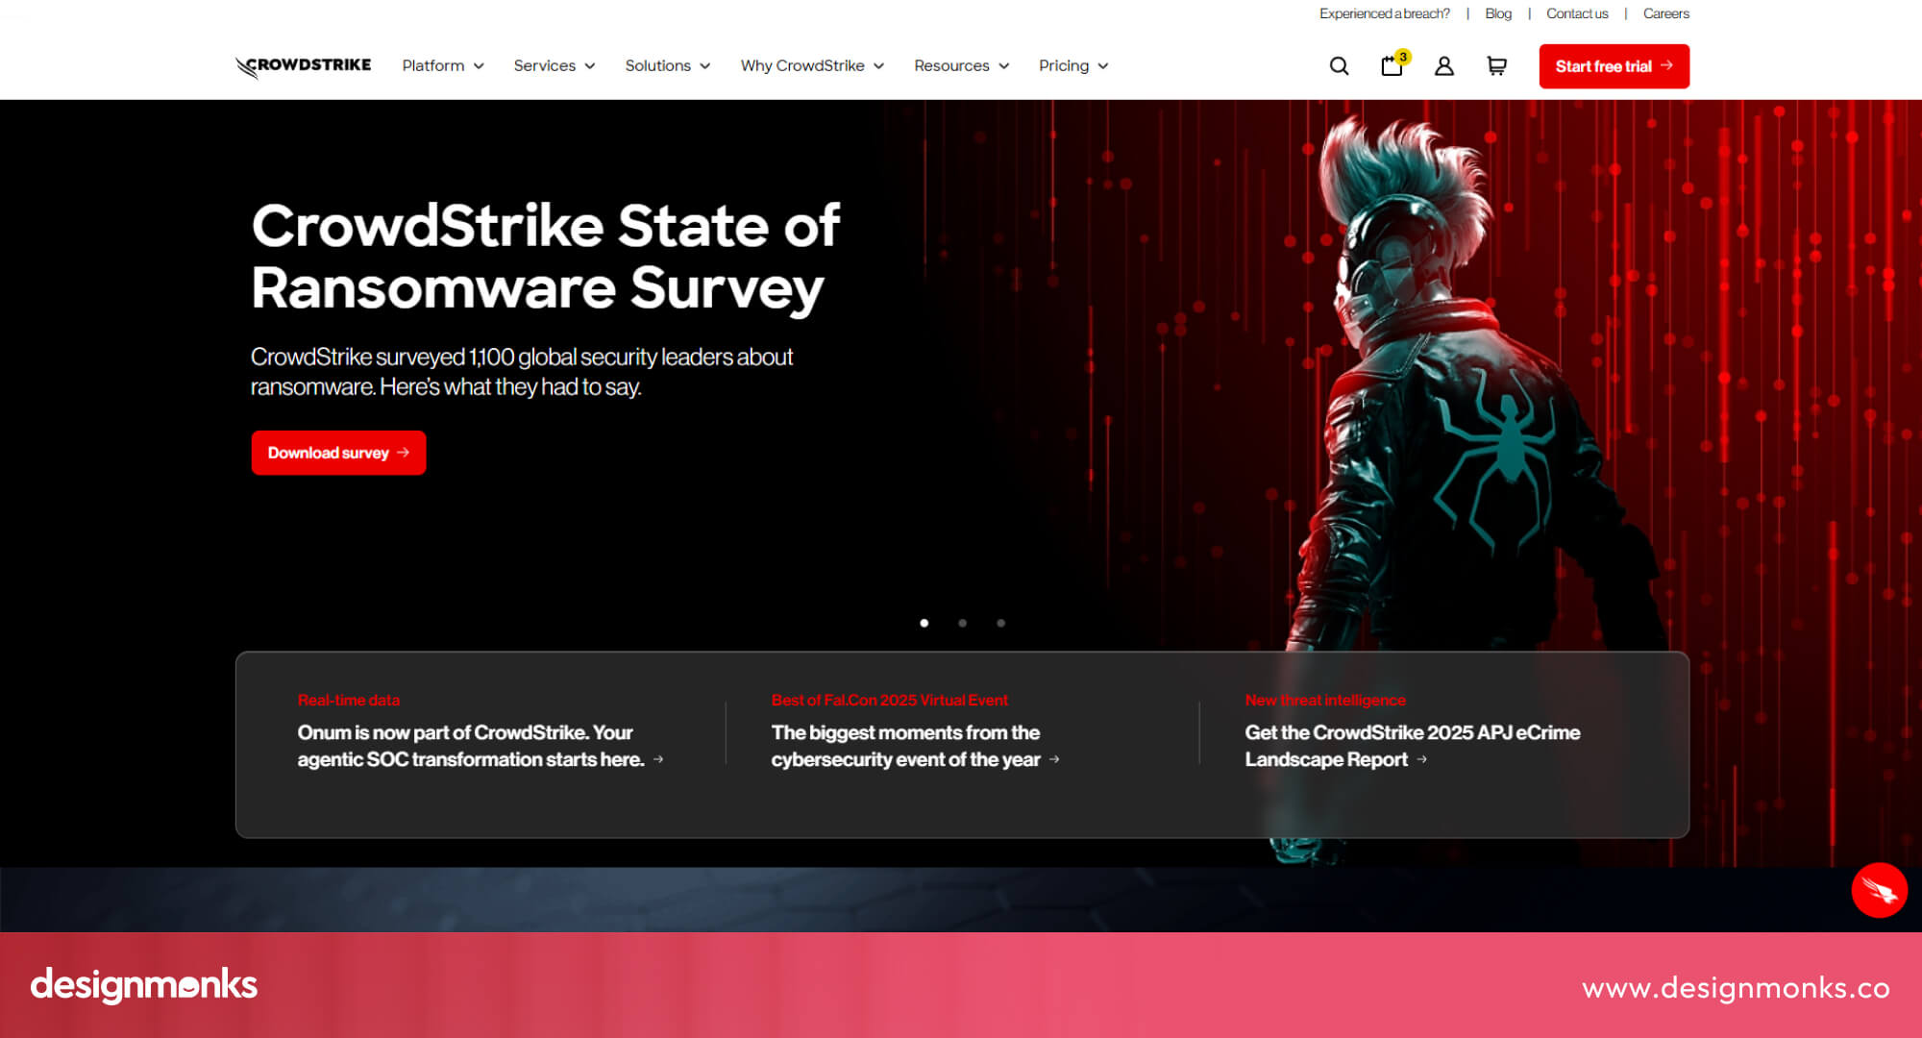Open the user account icon
The image size is (1922, 1038).
(1443, 66)
